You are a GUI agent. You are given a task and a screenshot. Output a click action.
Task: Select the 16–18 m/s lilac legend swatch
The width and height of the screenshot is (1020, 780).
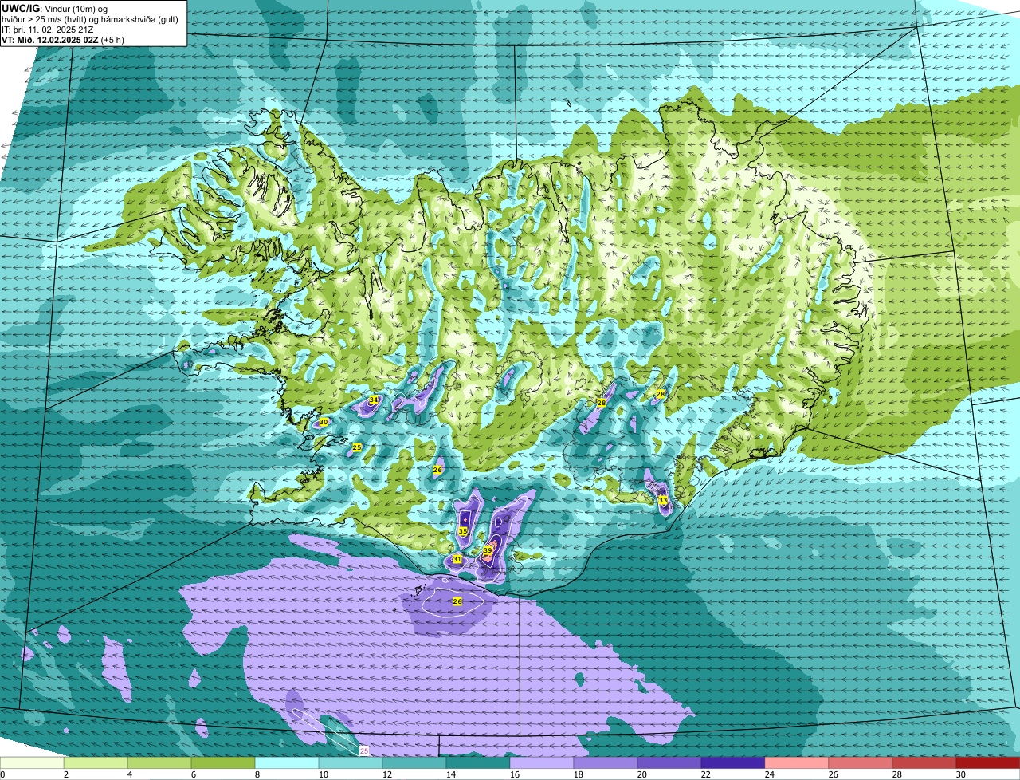542,763
